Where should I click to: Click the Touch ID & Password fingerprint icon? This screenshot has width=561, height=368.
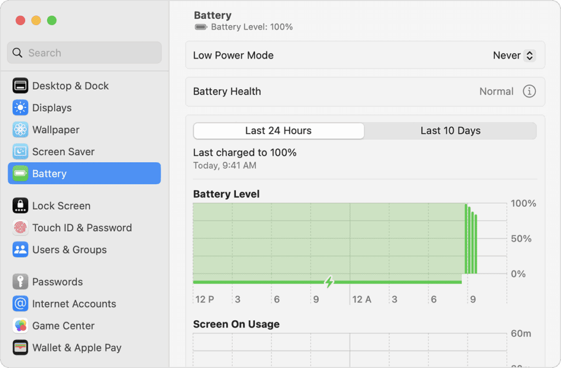(x=20, y=227)
